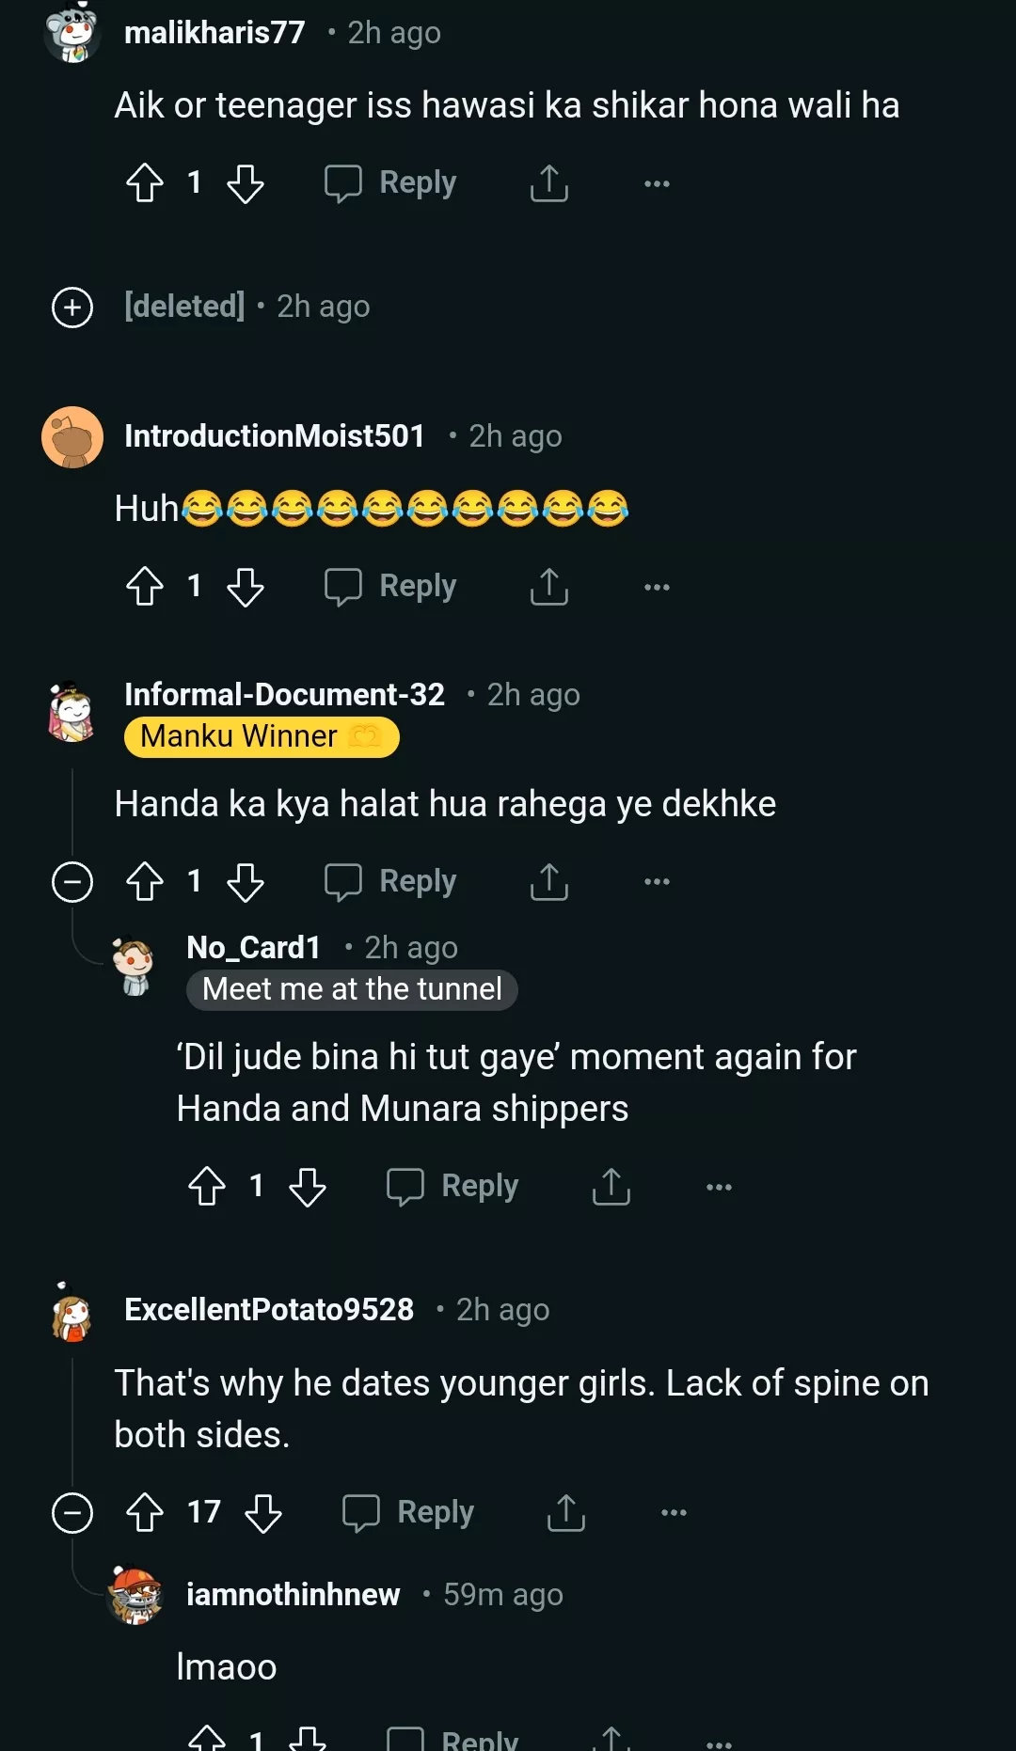
Task: Collapse Informal-Document-32's comment thread
Action: pyautogui.click(x=72, y=882)
